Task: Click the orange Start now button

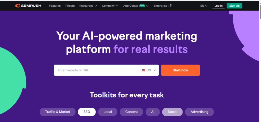Action: pyautogui.click(x=180, y=70)
